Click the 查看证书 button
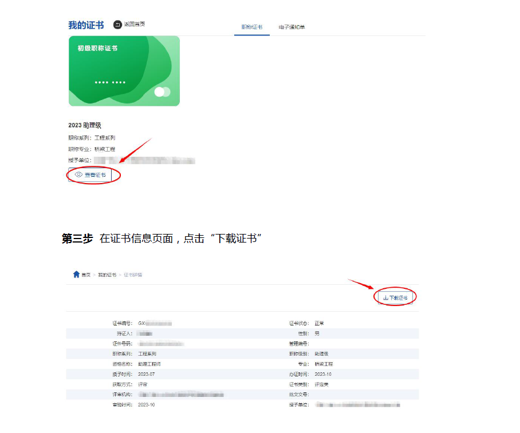This screenshot has width=520, height=433. pos(90,174)
